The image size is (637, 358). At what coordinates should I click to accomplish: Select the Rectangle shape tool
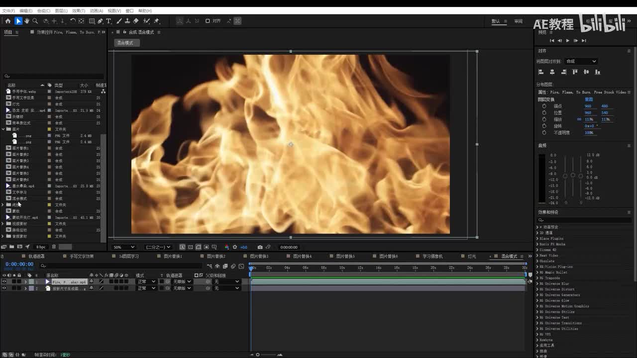(92, 21)
